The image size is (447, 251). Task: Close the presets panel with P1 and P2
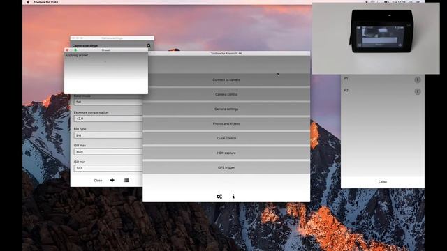tap(383, 181)
